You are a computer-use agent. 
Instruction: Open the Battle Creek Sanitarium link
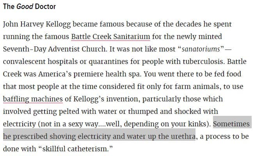(110, 37)
